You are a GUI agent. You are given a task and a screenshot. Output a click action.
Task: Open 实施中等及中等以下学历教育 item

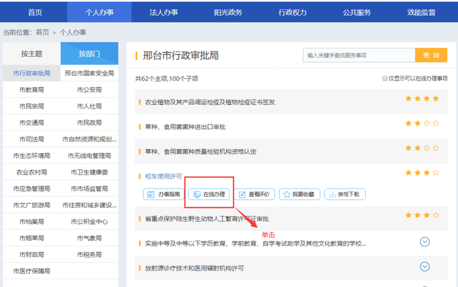click(x=255, y=243)
